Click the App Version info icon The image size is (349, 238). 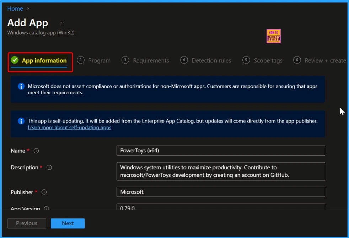pyautogui.click(x=46, y=209)
